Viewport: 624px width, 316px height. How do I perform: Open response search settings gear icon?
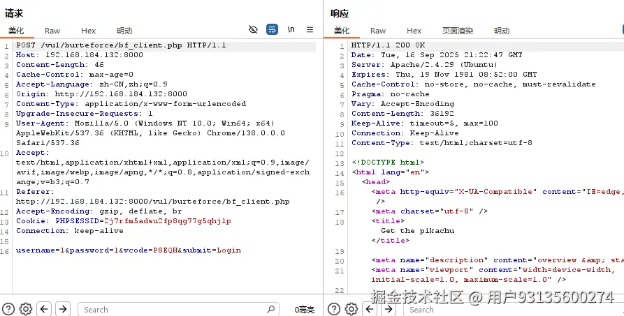pyautogui.click(x=351, y=309)
